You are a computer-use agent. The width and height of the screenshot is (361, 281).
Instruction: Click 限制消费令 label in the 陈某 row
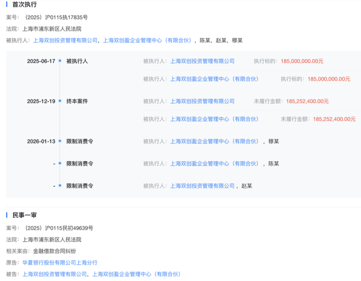point(80,164)
